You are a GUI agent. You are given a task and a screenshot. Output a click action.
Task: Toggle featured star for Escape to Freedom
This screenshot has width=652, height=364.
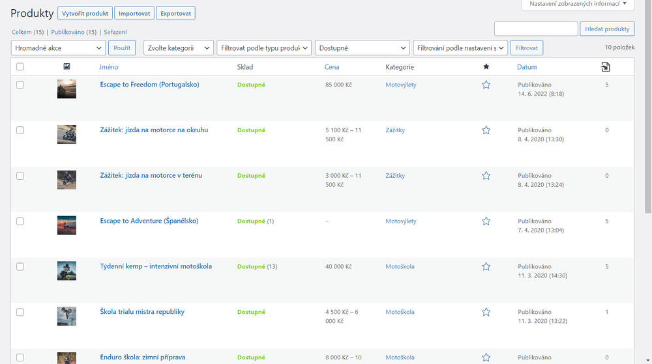pyautogui.click(x=486, y=85)
